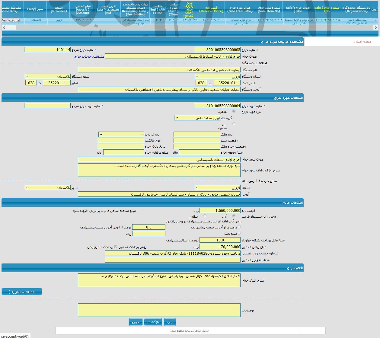The height and width of the screenshot is (338, 380).
Task: Click the بازگشت (back) button
Action: click(153, 322)
